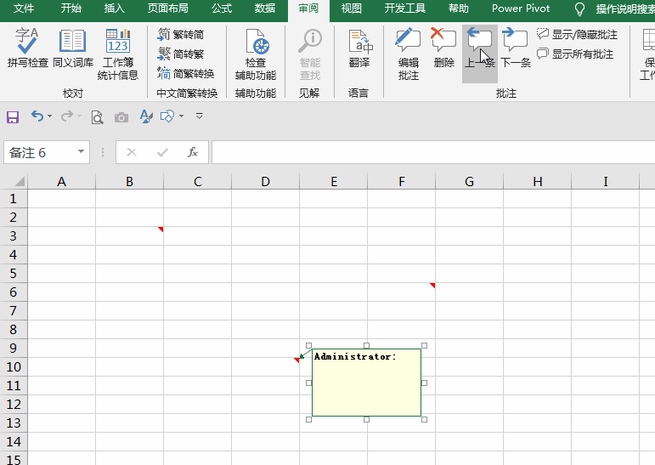
Task: Expand the shapes dropdown arrow
Action: [181, 116]
